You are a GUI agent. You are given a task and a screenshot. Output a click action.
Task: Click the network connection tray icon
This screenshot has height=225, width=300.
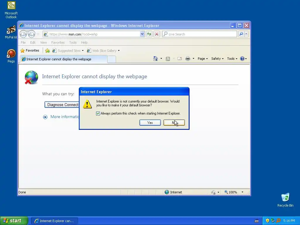click(273, 221)
